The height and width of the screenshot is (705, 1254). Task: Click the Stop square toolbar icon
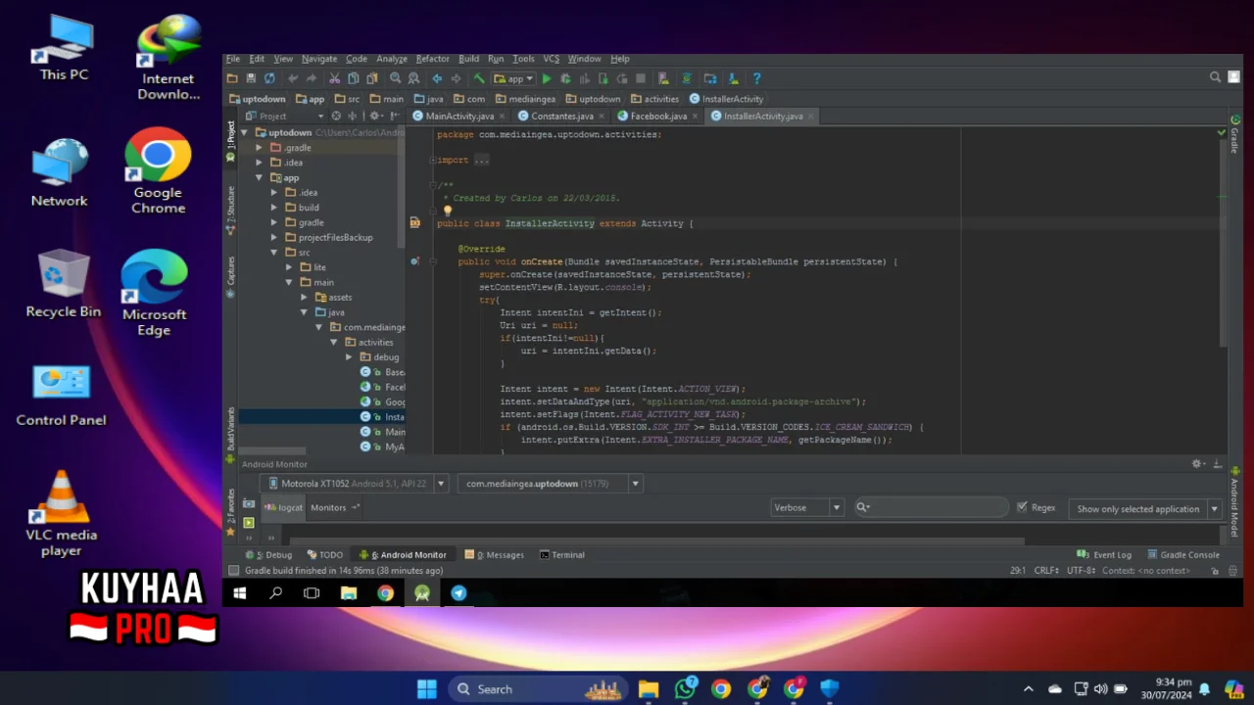coord(641,78)
